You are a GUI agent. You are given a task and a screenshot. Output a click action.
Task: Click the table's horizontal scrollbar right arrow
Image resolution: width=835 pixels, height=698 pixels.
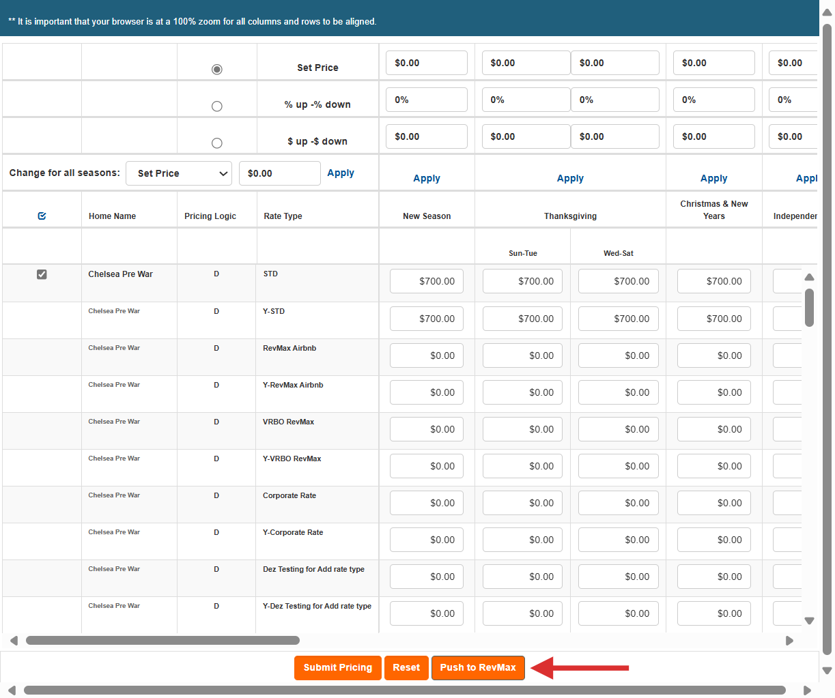[790, 641]
